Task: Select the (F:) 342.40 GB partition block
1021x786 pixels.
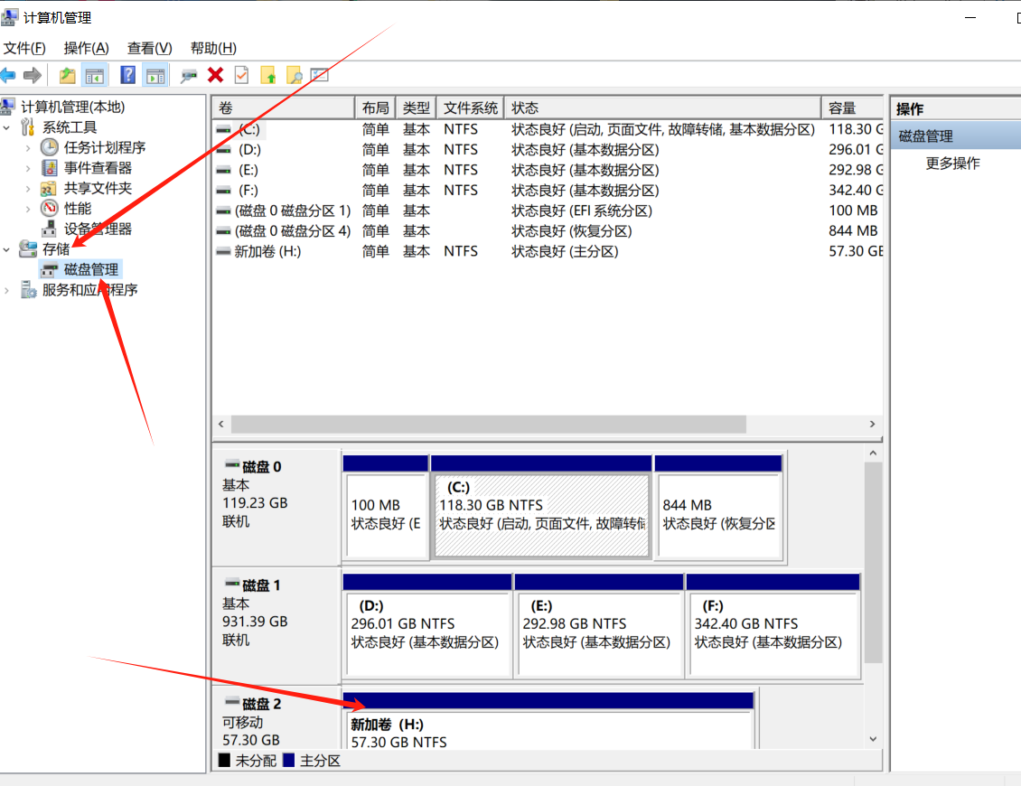Action: [773, 626]
